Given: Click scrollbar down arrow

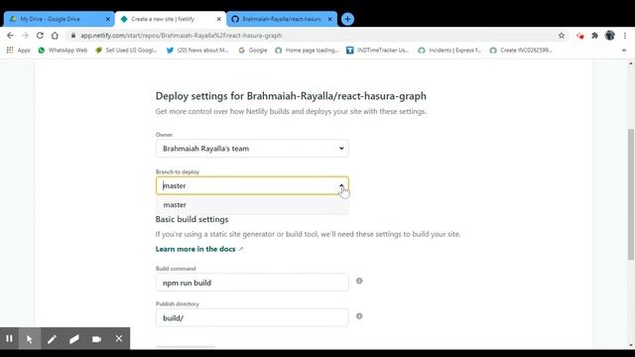Looking at the screenshot, I should coord(631,345).
